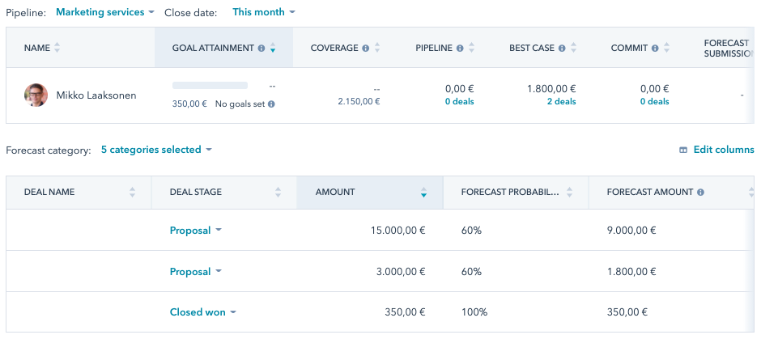Open the This month close date dropdown
This screenshot has height=339, width=761.
263,12
